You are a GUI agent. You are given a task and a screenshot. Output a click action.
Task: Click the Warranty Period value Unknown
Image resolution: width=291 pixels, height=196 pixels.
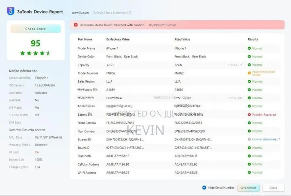click(41, 145)
